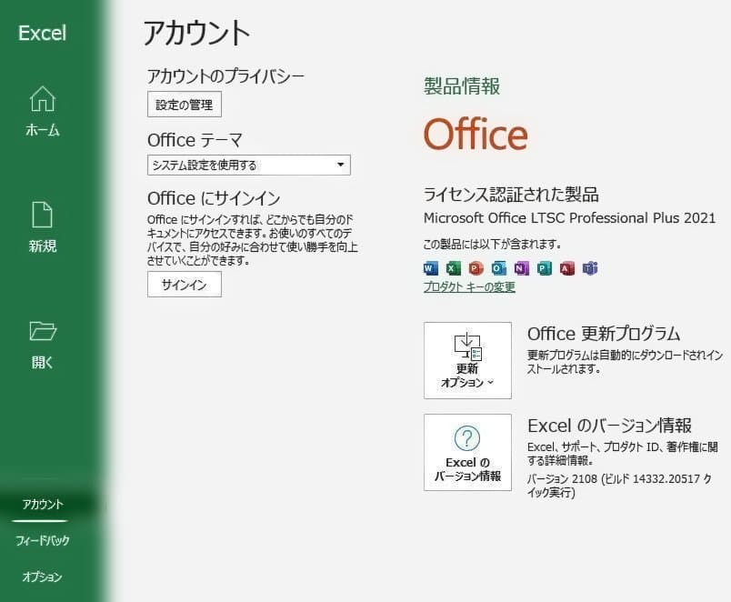
Task: Click the Outlook icon
Action: 496,268
